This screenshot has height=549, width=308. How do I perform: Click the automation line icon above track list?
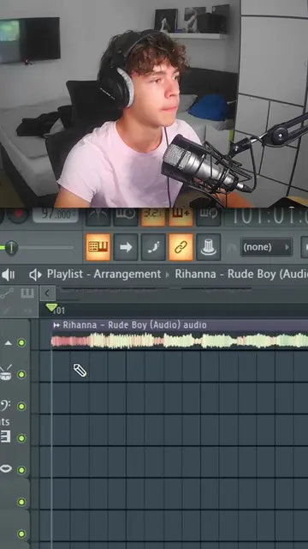point(7,293)
